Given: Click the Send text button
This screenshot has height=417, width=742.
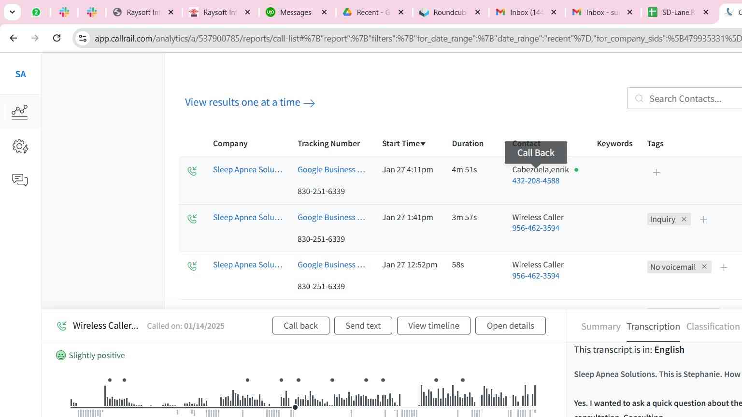Looking at the screenshot, I should [x=363, y=326].
